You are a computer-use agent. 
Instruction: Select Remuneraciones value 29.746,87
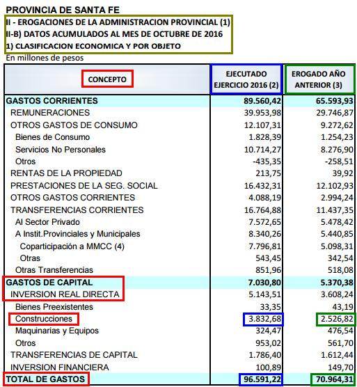335,113
